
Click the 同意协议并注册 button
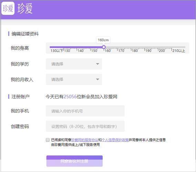pos(74,161)
